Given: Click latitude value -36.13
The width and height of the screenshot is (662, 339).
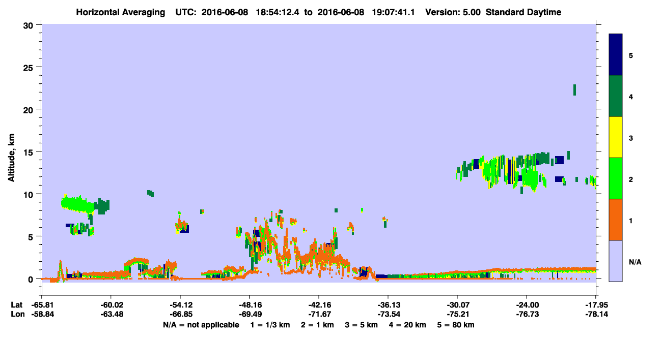Looking at the screenshot, I should pyautogui.click(x=388, y=305).
